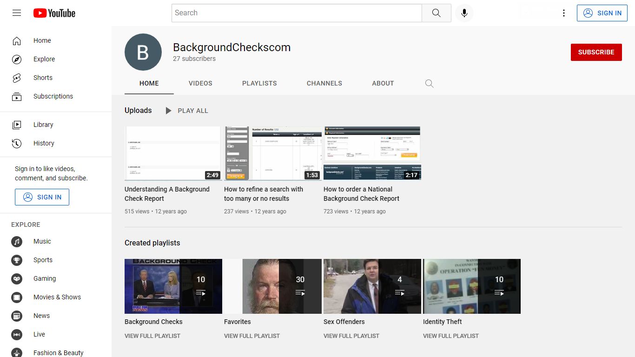Open the hamburger guide menu

pyautogui.click(x=17, y=13)
